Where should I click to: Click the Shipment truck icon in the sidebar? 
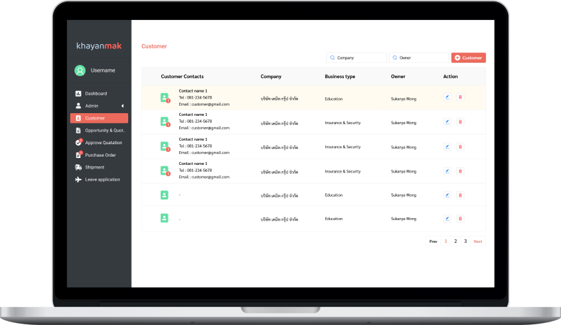79,167
